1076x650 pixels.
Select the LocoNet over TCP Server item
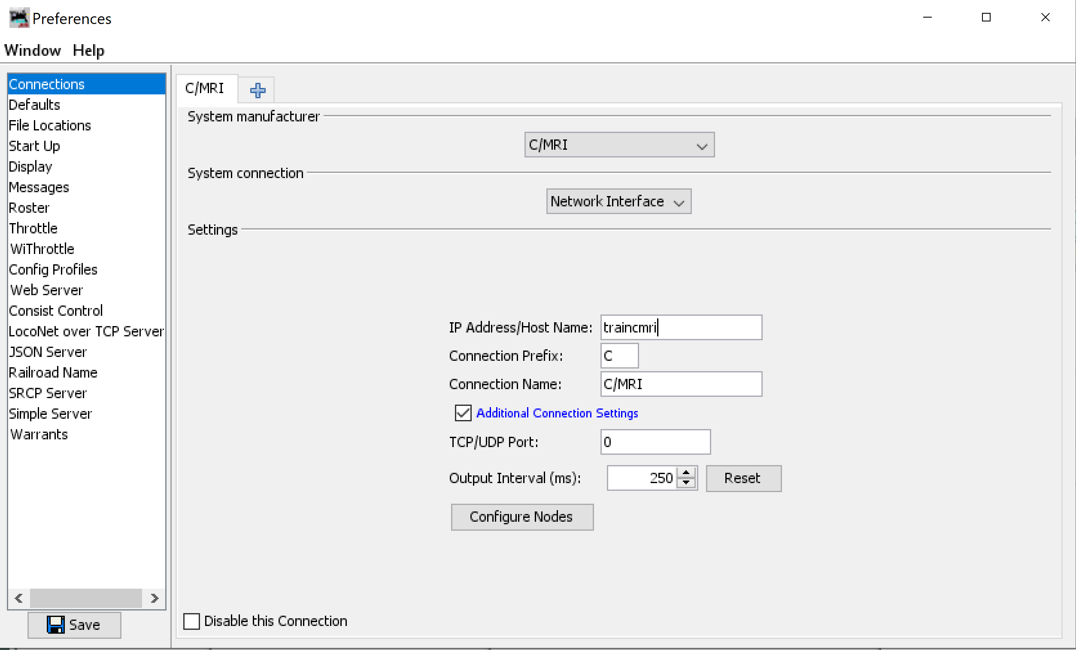(86, 332)
